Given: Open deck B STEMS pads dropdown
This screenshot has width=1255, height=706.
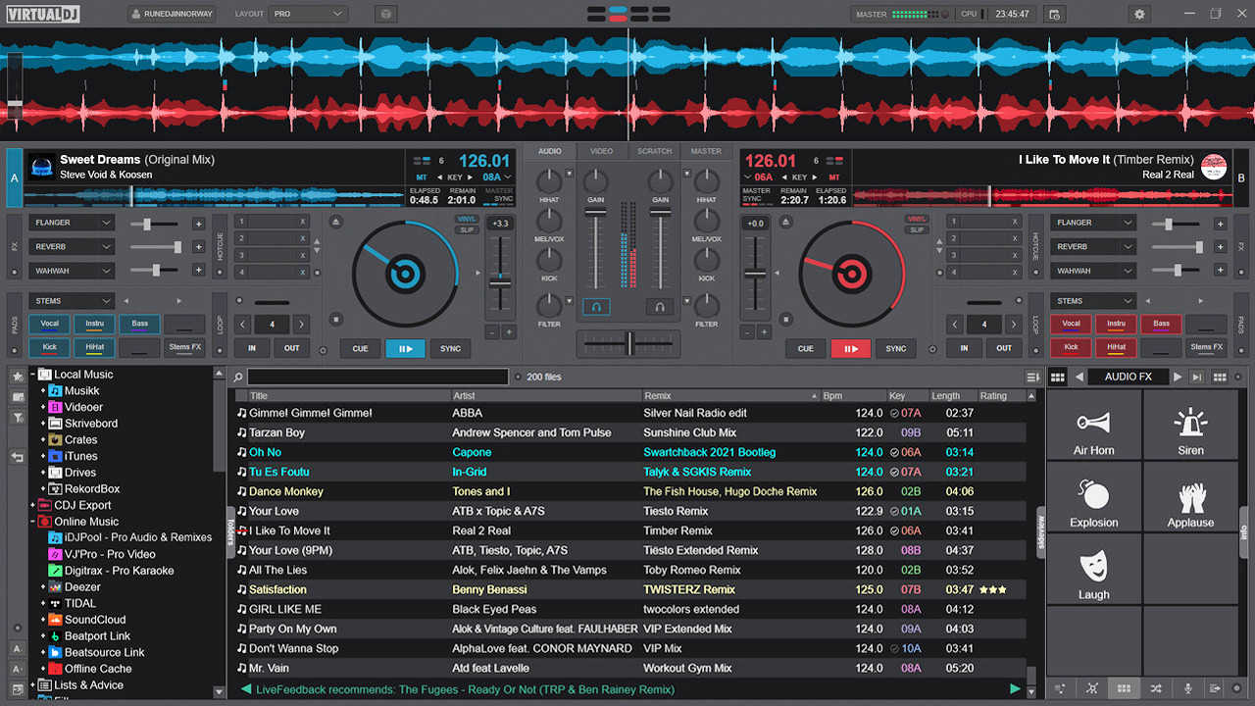Looking at the screenshot, I should [x=1094, y=301].
